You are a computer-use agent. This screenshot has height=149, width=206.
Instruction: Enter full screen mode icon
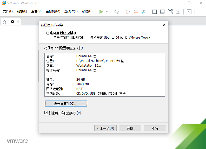click(170, 12)
